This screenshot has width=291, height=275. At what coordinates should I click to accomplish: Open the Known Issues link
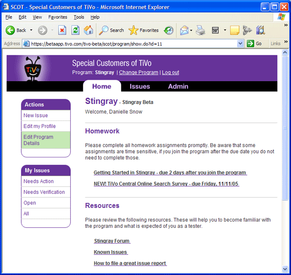tap(111, 252)
